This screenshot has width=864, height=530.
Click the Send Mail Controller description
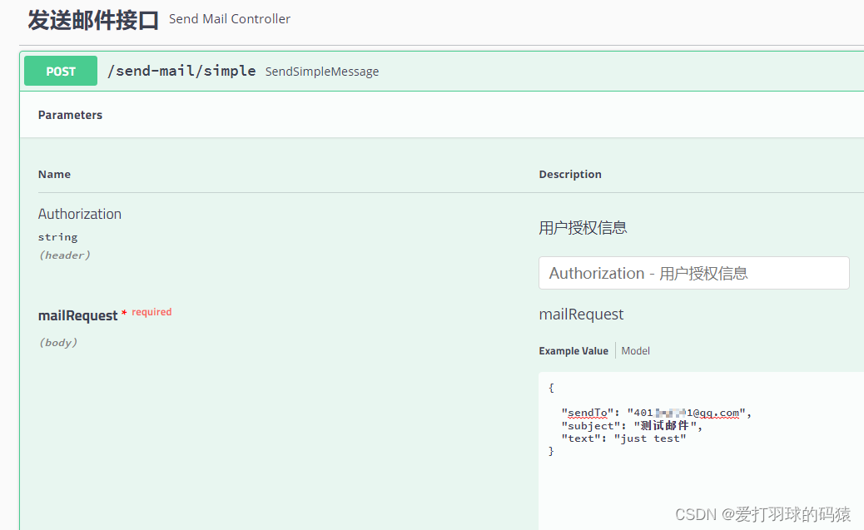click(x=229, y=18)
